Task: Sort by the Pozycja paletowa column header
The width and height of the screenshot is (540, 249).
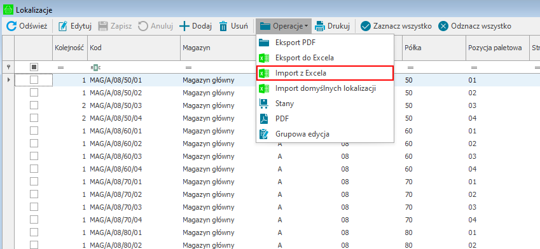Action: click(x=497, y=48)
